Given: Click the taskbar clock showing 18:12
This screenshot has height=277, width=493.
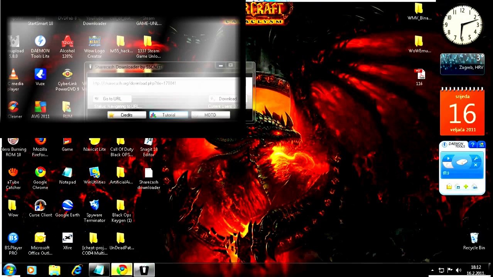Looking at the screenshot, I should 476,270.
